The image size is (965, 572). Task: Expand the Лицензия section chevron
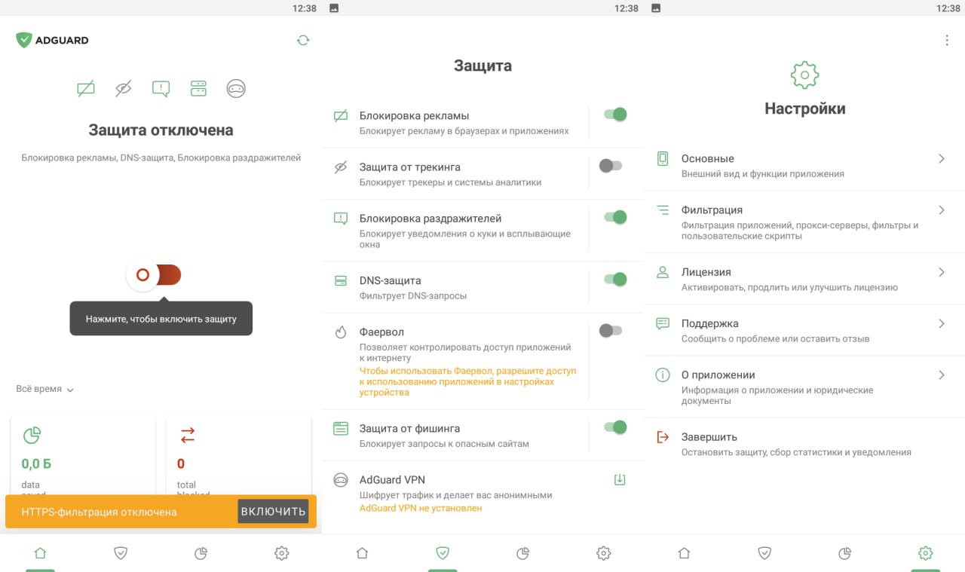(942, 272)
